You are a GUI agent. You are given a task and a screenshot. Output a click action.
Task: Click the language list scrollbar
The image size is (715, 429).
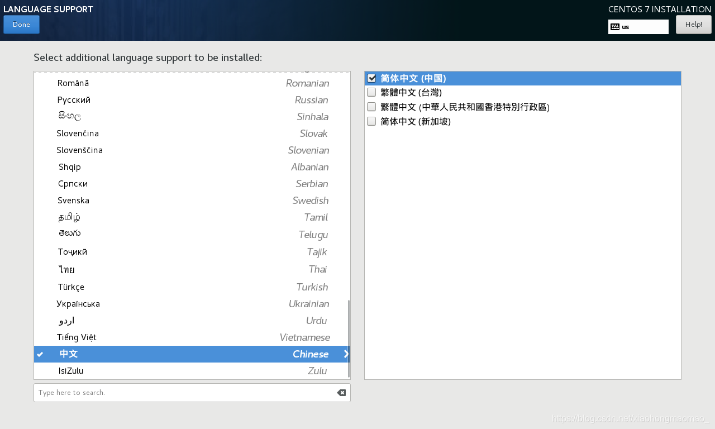349,339
